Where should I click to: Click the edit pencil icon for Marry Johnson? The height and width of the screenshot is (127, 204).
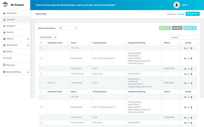(188, 74)
